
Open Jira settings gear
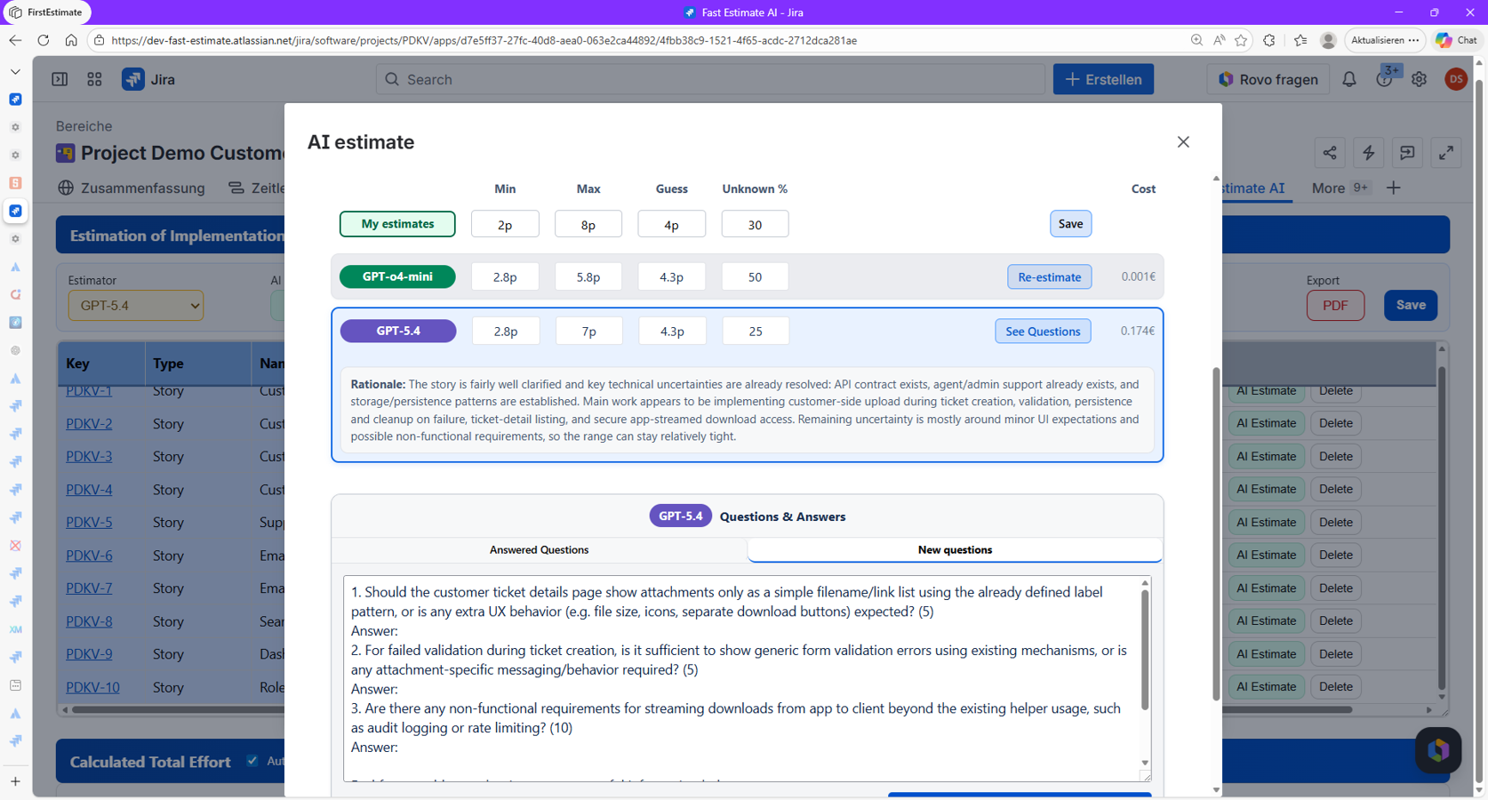(x=1420, y=79)
